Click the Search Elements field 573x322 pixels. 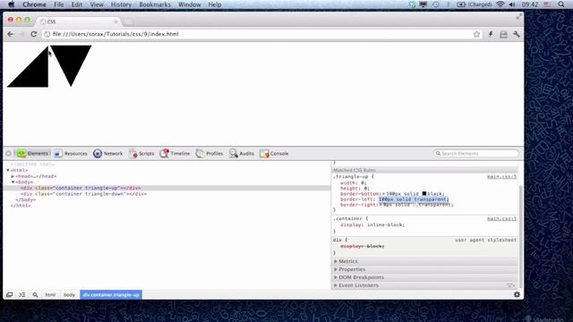point(475,153)
